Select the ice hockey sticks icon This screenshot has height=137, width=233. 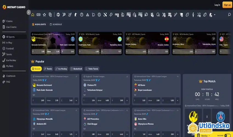tap(70, 15)
